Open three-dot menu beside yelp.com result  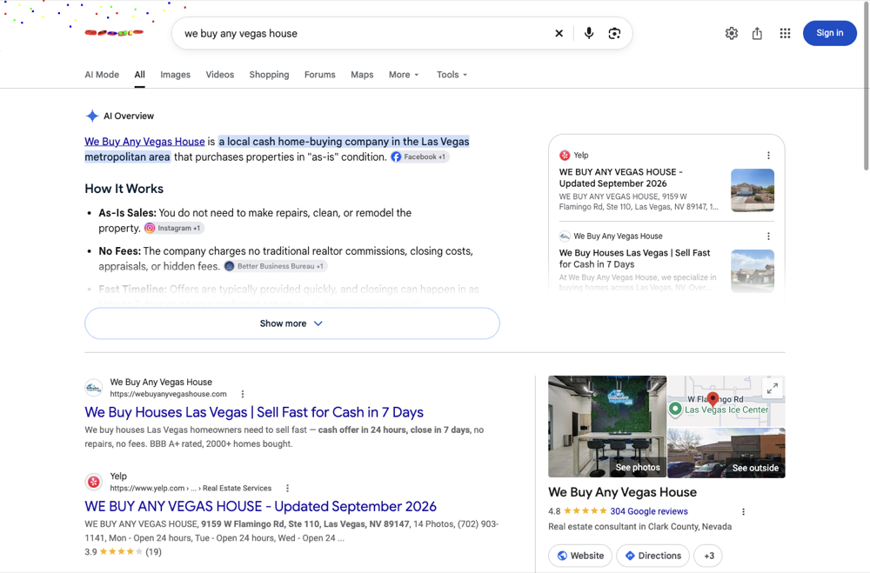point(287,488)
